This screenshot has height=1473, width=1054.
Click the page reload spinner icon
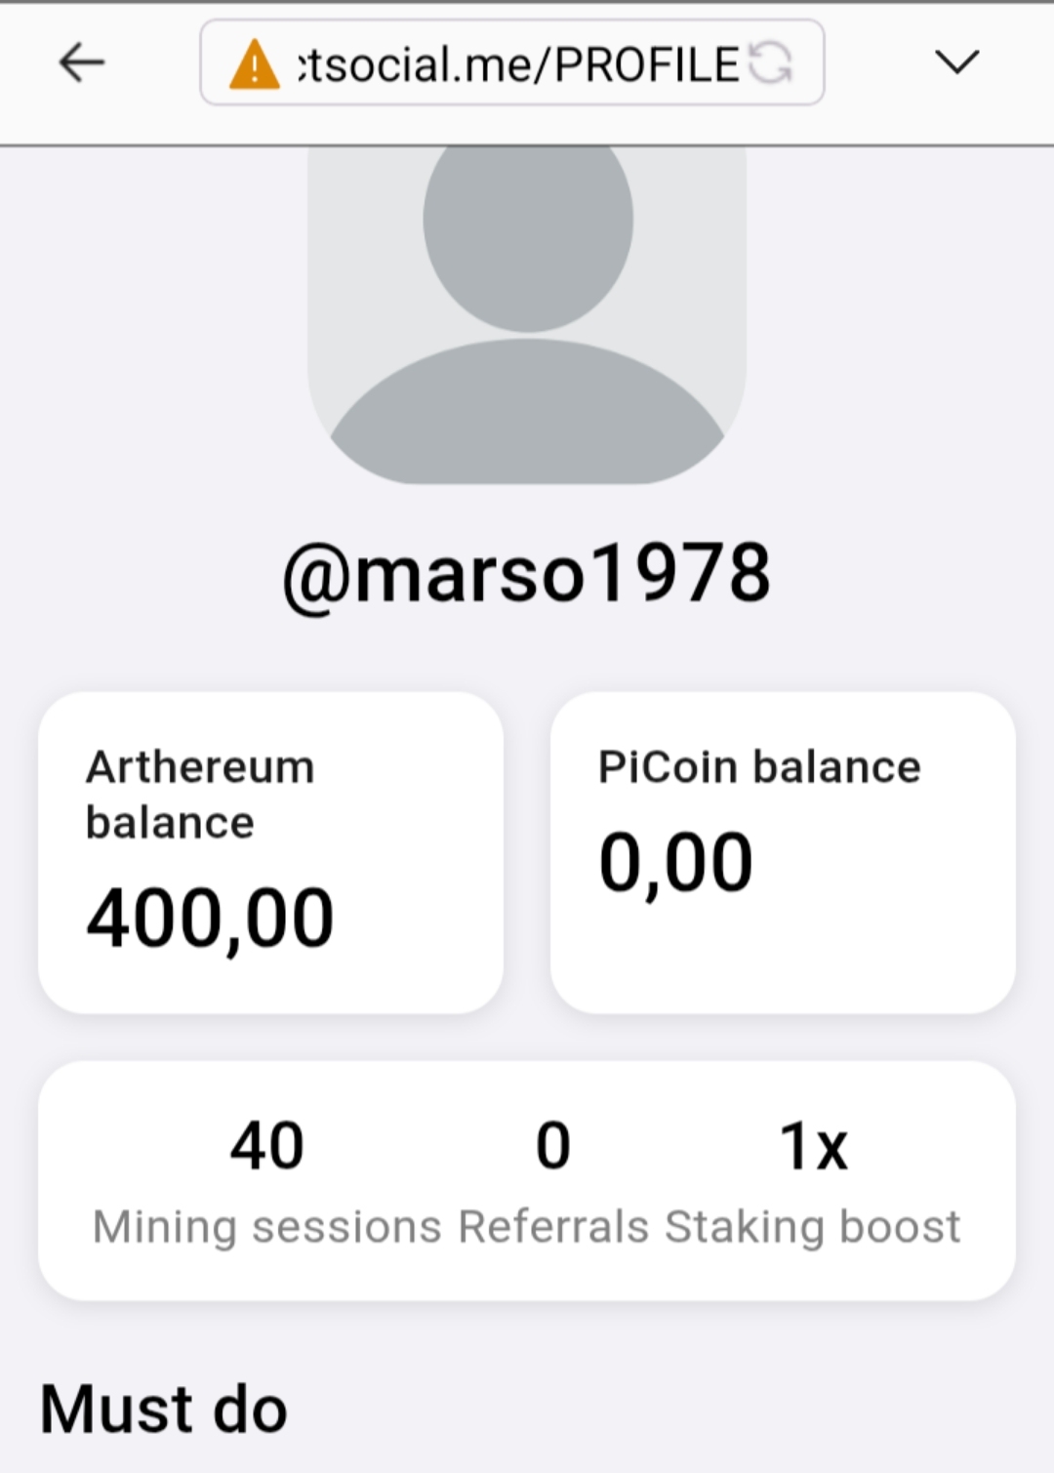tap(770, 63)
